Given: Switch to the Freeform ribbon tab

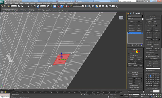Looking at the screenshot, I should [23, 9].
